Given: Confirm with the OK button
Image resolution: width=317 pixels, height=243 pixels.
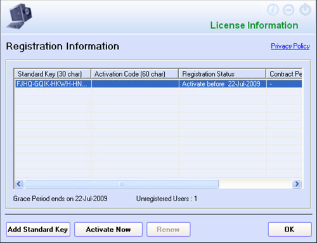Looking at the screenshot, I should 290,229.
